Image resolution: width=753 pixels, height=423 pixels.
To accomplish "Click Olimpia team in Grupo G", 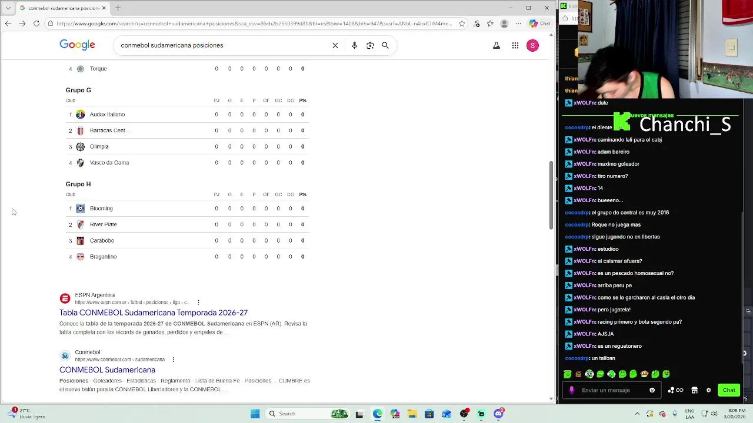I will coord(187,146).
